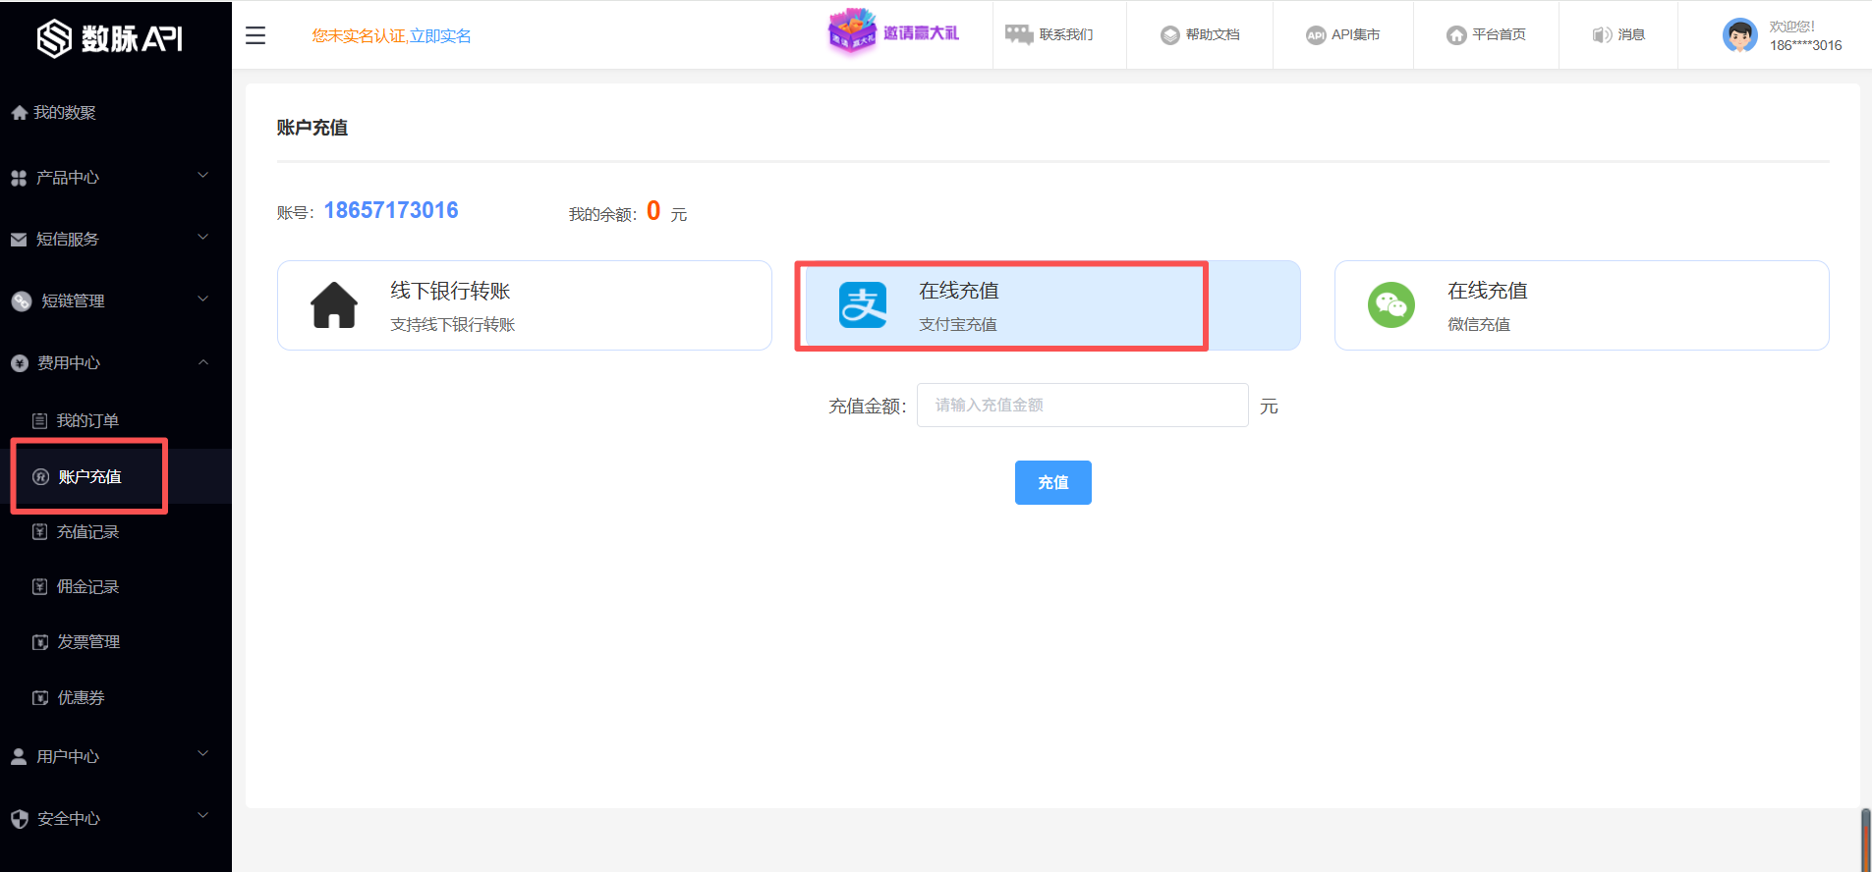Collapse the 费用中心 sidebar section
Screen dimensions: 1872x872
pos(110,362)
